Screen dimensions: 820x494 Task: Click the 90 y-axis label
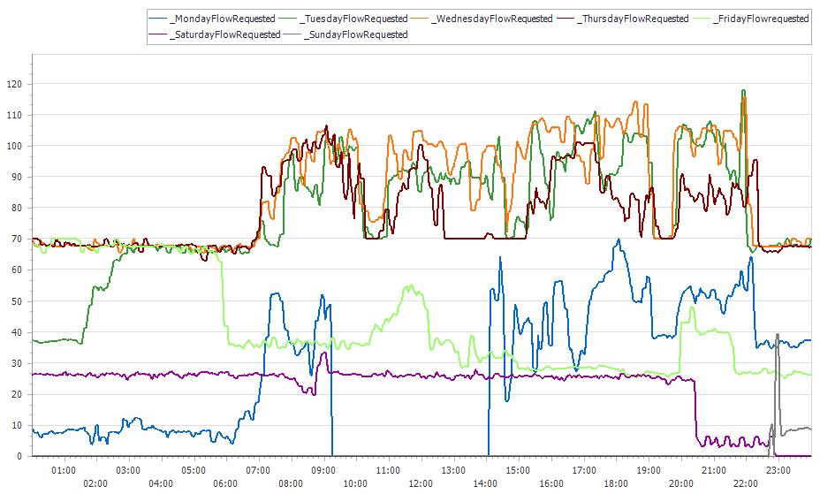17,177
